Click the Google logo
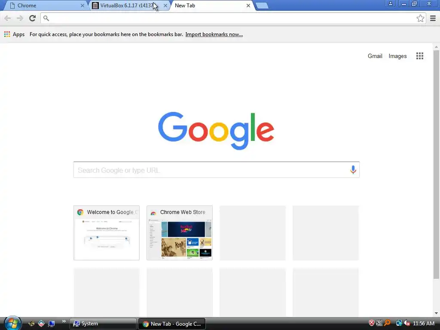440x330 pixels. tap(216, 131)
